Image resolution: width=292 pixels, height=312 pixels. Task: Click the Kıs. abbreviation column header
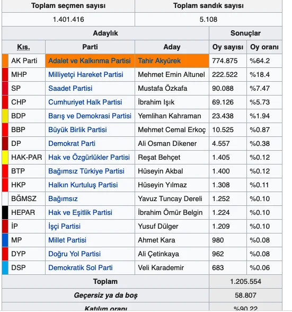(x=23, y=47)
